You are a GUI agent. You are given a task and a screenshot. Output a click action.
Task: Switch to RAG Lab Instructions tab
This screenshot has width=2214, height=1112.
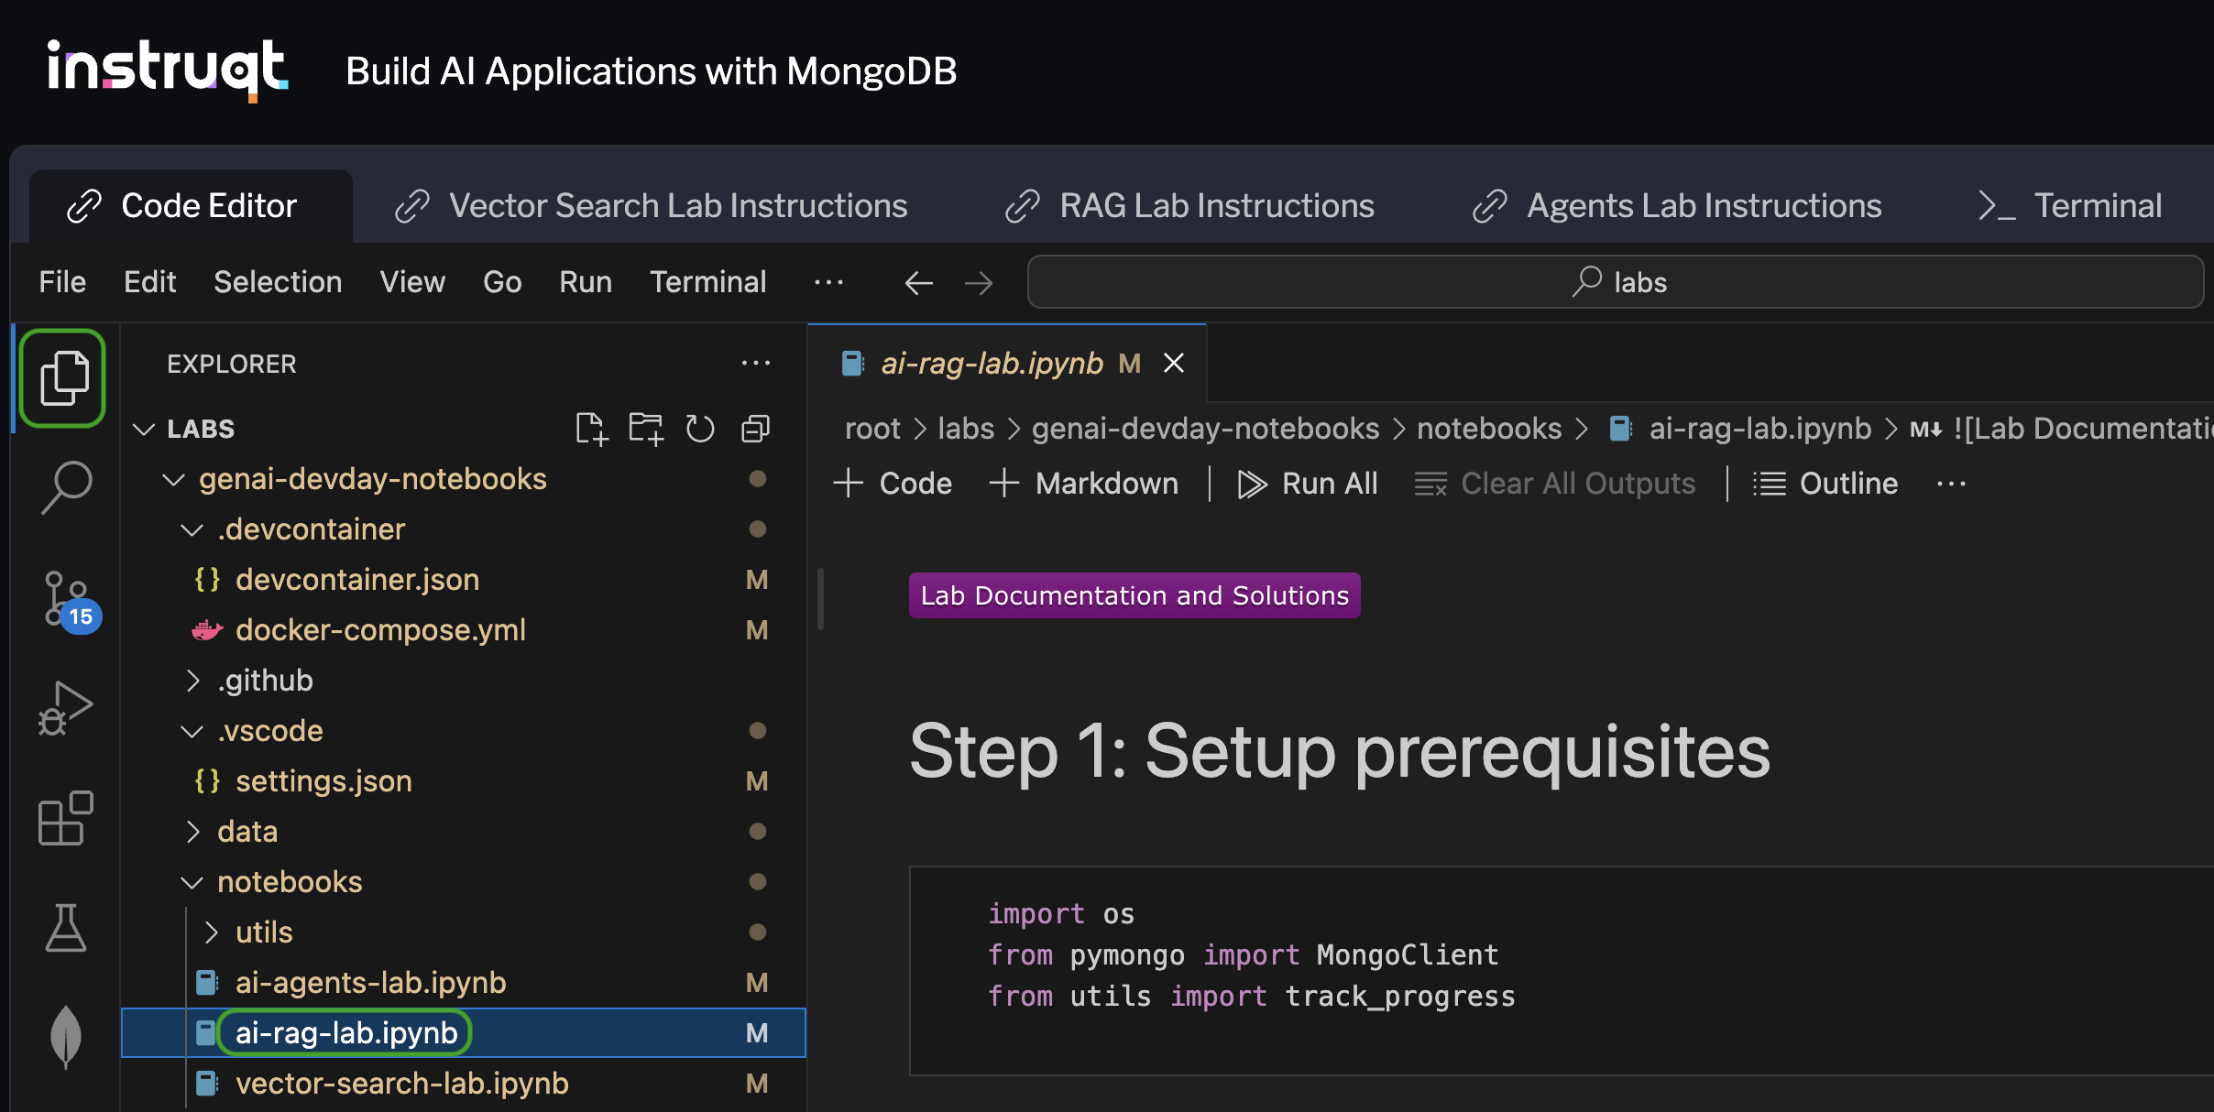1189,206
